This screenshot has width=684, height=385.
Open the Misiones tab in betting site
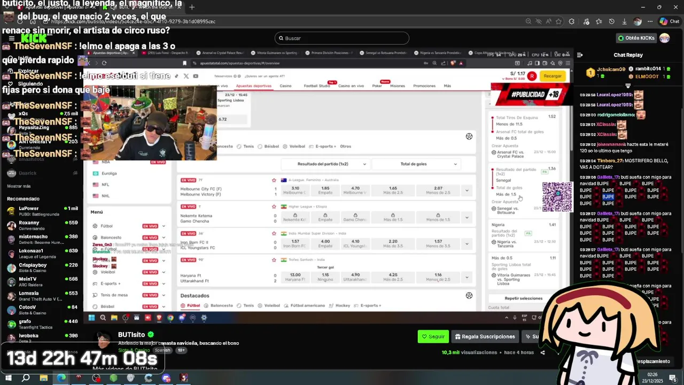click(x=398, y=86)
